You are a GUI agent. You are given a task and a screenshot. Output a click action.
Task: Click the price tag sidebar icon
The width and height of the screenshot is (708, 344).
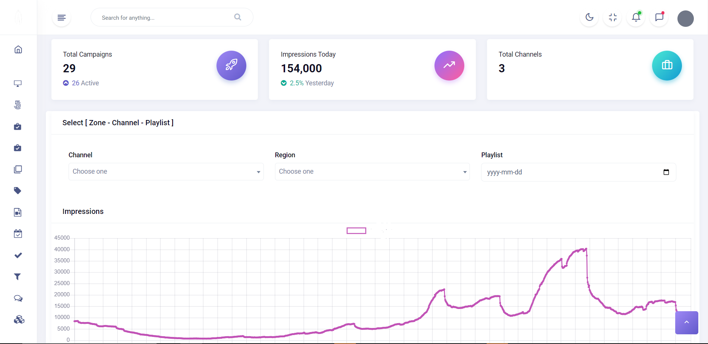coord(18,191)
